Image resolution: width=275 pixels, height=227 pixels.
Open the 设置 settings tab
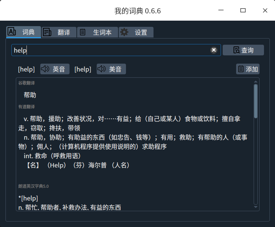click(x=136, y=32)
